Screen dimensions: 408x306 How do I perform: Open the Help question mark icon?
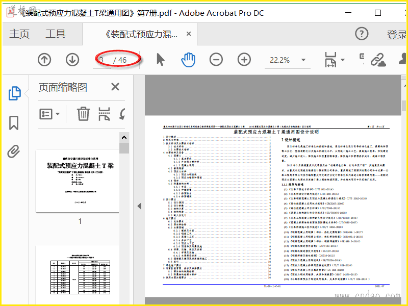click(x=362, y=34)
